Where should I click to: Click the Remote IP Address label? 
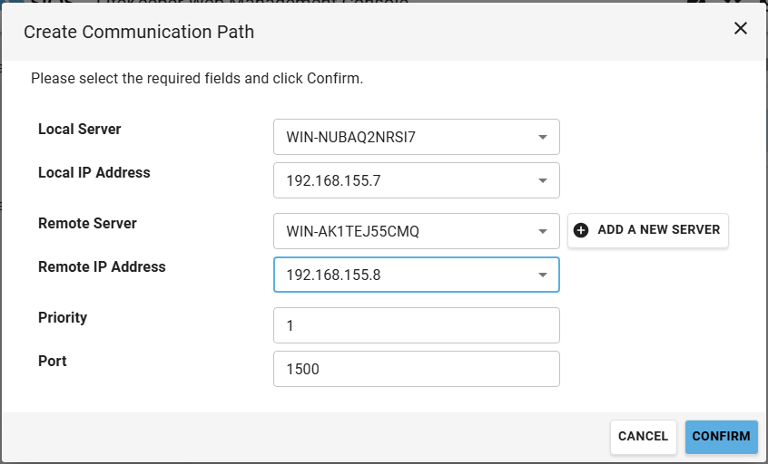tap(102, 266)
